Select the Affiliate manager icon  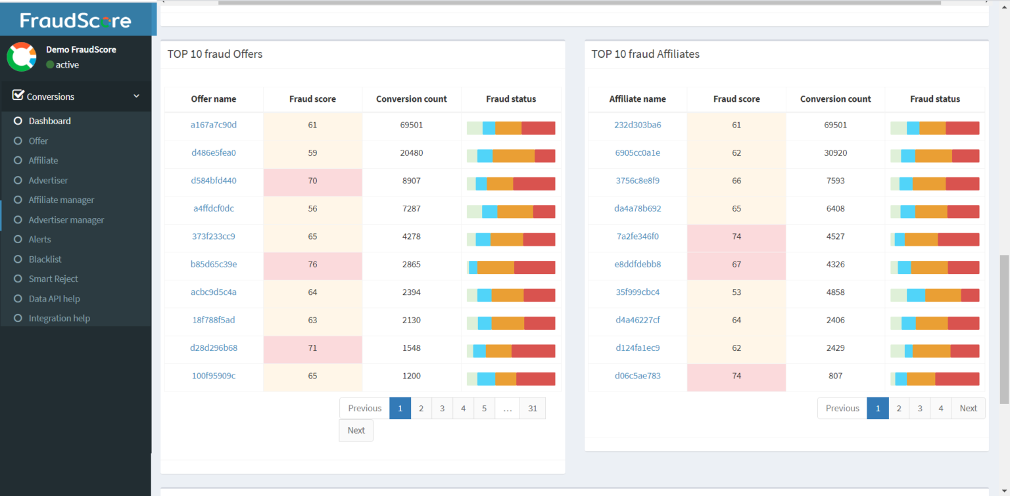(18, 200)
